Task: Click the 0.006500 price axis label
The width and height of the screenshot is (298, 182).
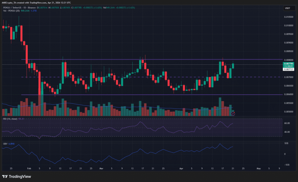Action: [288, 86]
